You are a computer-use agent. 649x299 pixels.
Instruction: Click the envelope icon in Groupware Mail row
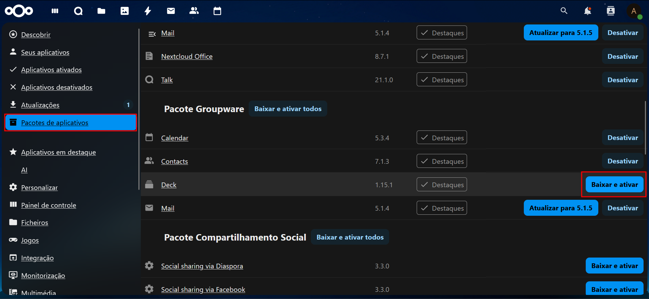coord(149,208)
